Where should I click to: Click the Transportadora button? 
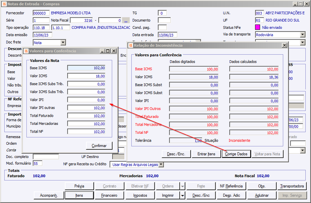click(292, 186)
